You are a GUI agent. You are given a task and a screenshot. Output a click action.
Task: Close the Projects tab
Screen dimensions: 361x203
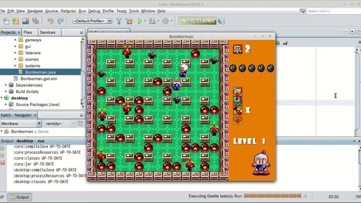coord(19,33)
